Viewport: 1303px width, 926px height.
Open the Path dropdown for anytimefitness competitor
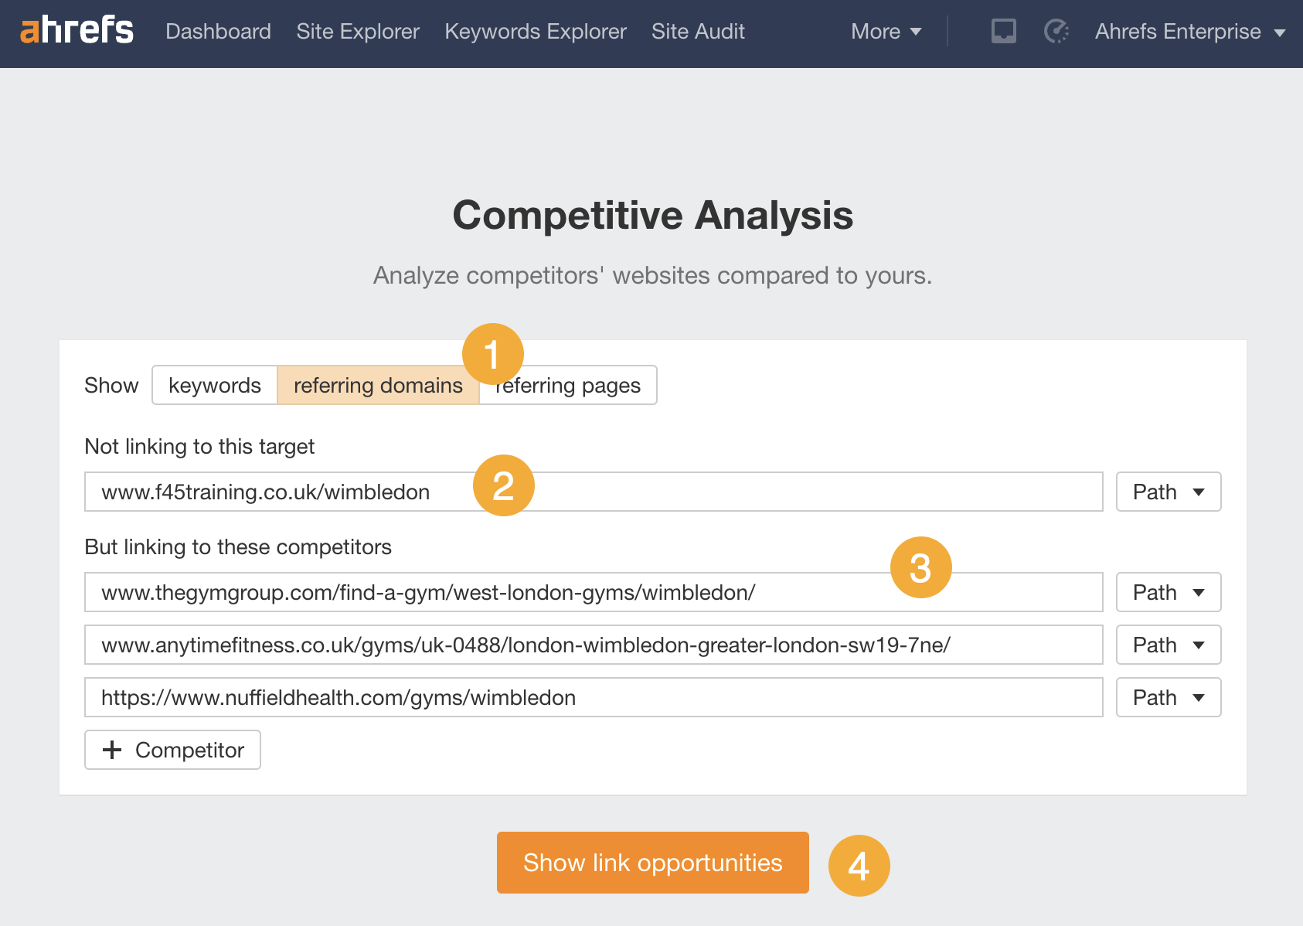tap(1168, 645)
